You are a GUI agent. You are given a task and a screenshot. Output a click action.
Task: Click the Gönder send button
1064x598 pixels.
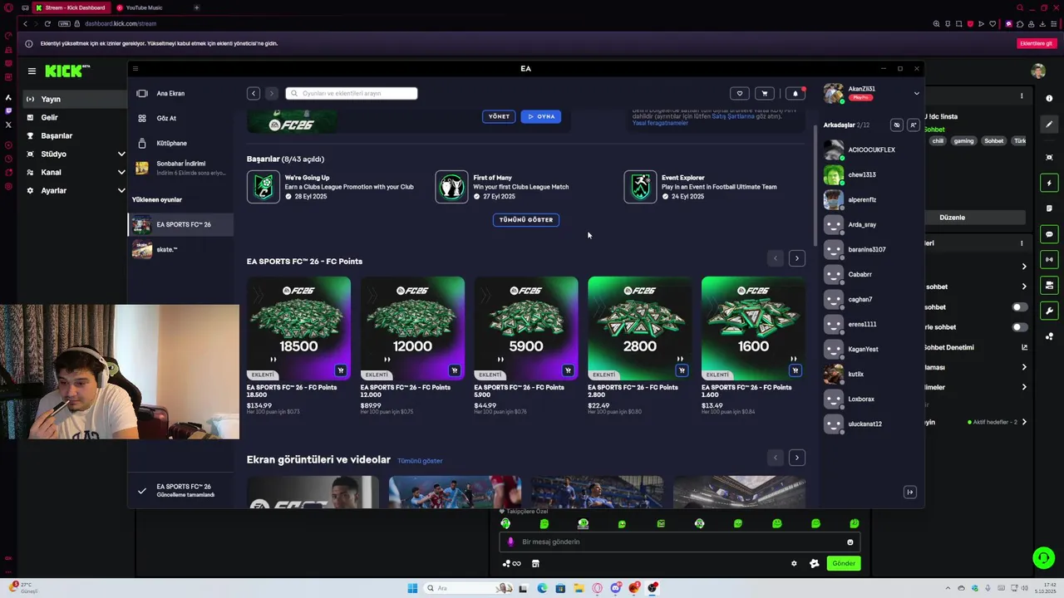[x=844, y=563]
